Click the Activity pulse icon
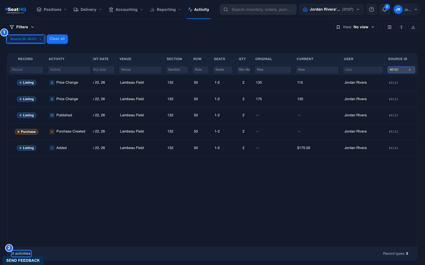425x265 pixels. (x=190, y=10)
